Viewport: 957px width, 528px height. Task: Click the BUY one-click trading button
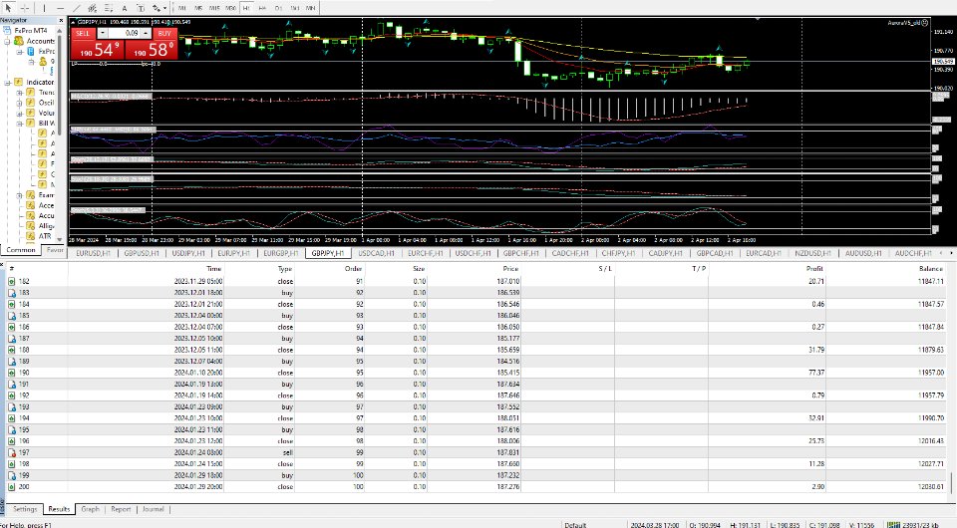click(x=164, y=34)
